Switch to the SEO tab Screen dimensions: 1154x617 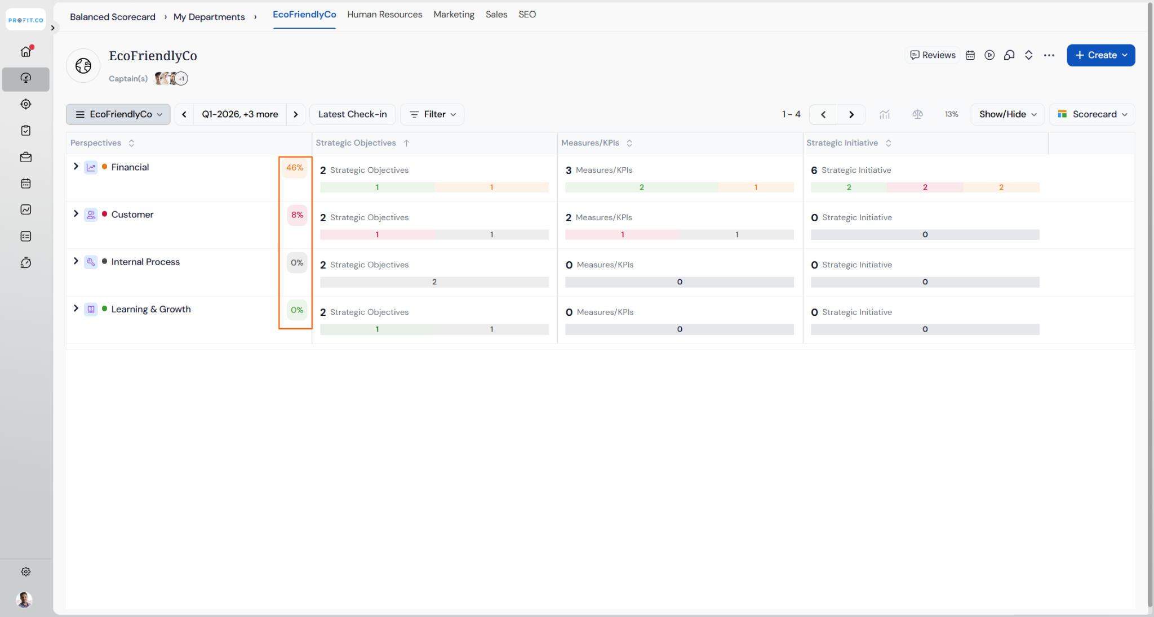pos(527,15)
